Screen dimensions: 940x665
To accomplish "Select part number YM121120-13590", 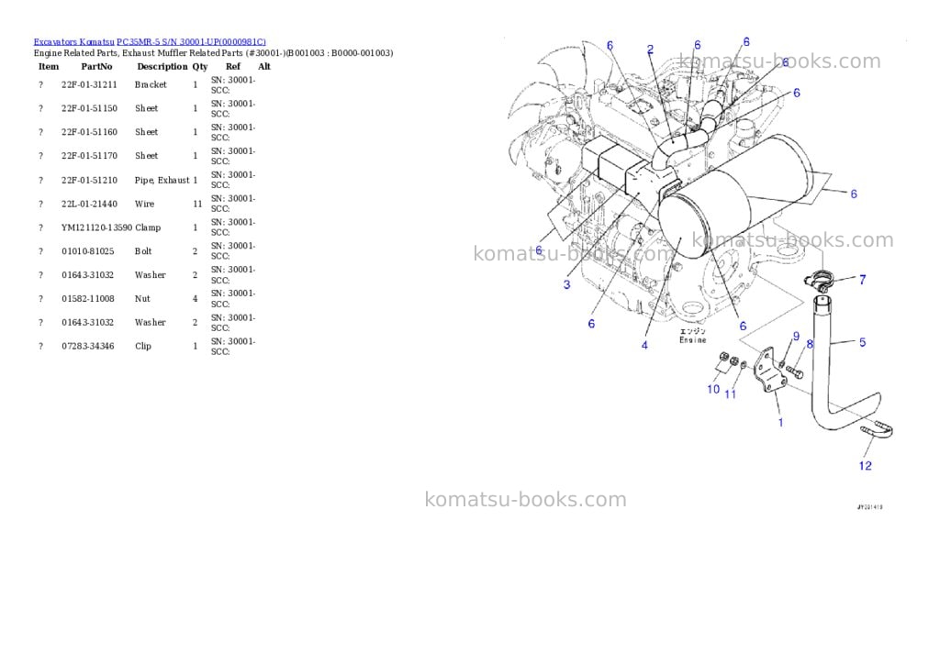I will [96, 227].
